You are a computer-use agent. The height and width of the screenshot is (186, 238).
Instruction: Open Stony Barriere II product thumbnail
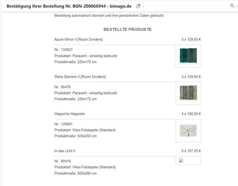pyautogui.click(x=188, y=93)
